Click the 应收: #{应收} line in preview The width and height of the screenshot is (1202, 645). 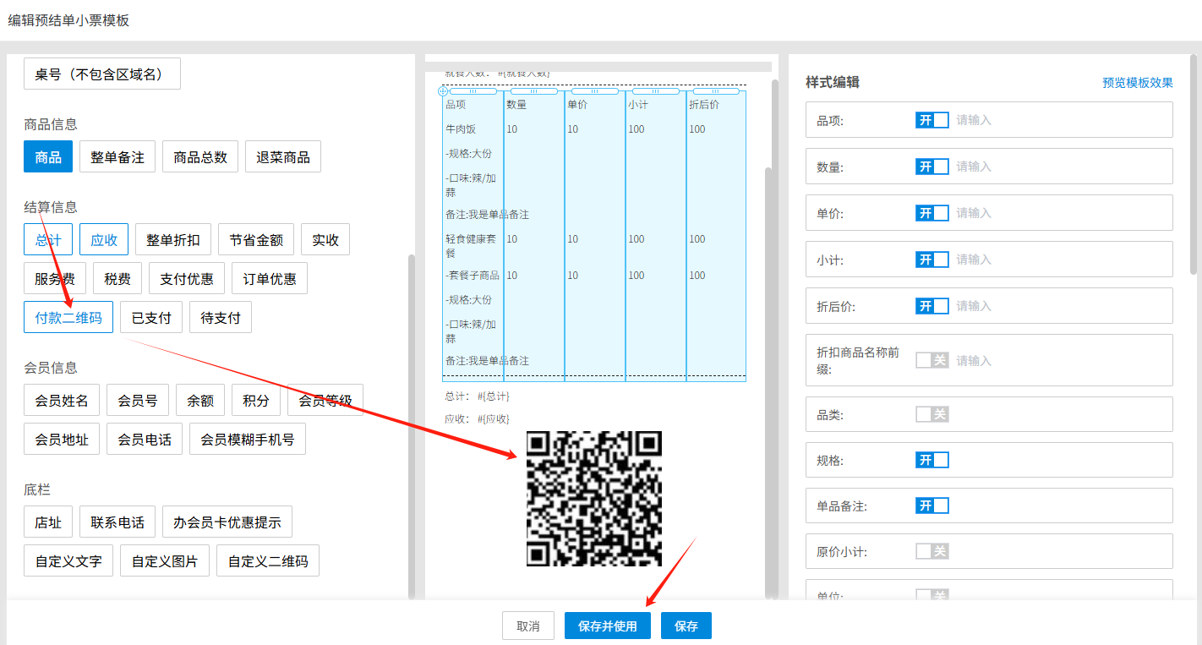(478, 418)
